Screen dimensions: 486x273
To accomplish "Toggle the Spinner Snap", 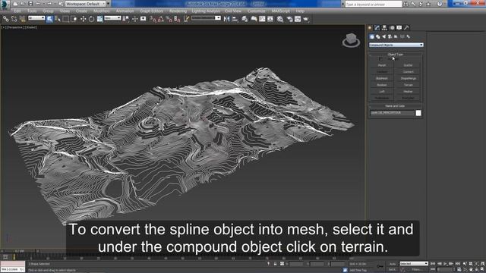I will click(177, 19).
